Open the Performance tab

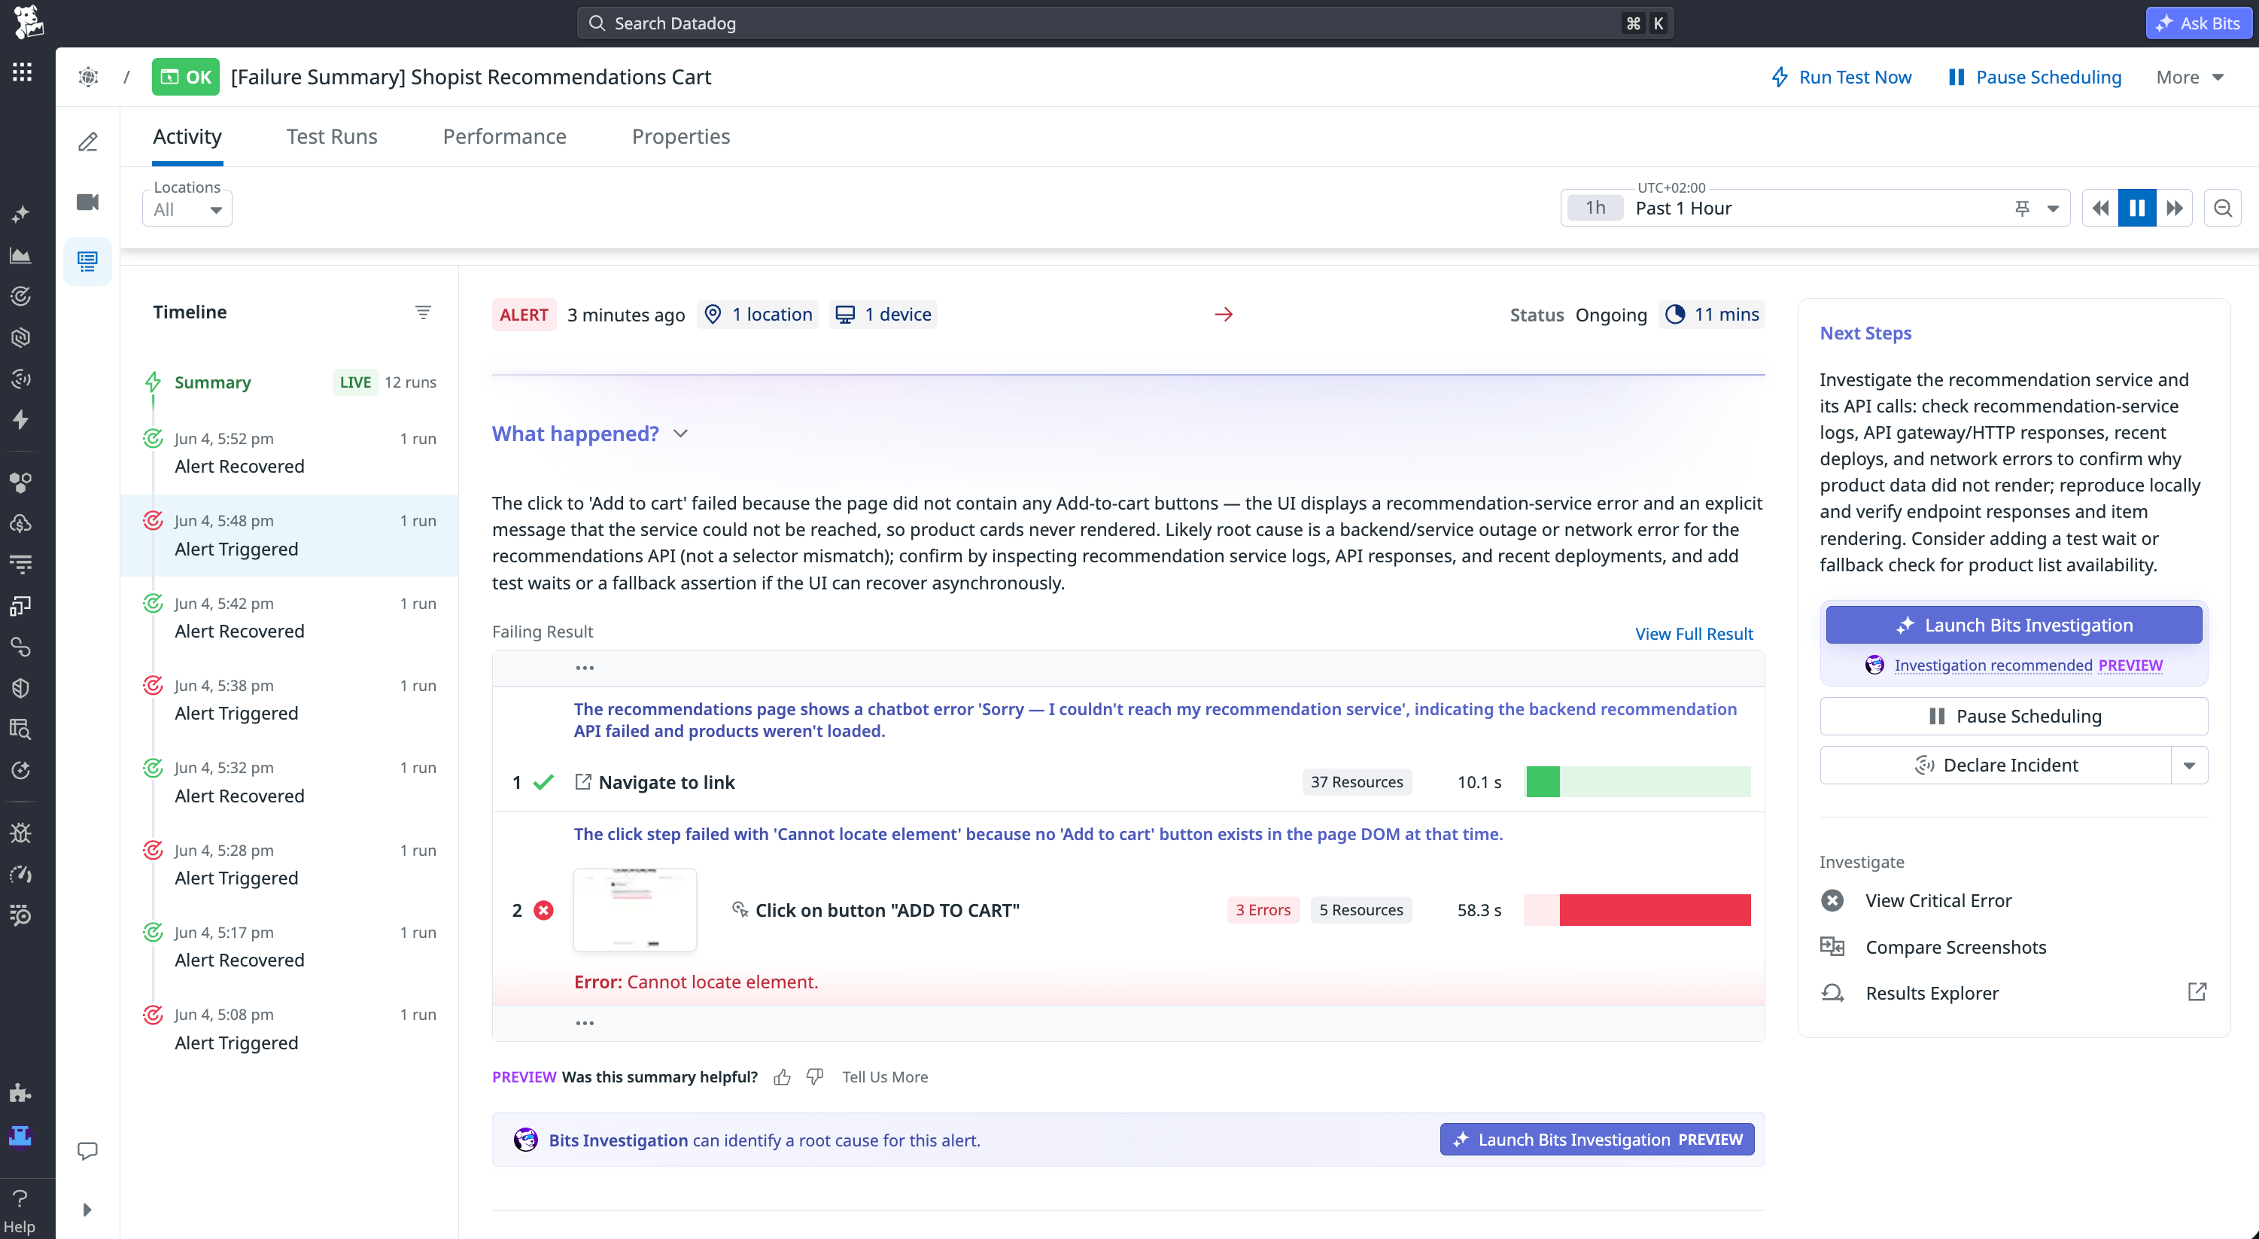click(504, 137)
